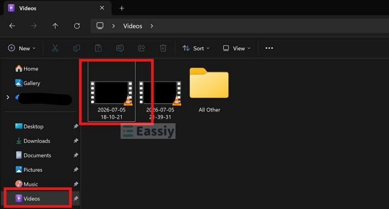Click the Cut scissors icon

[55, 48]
